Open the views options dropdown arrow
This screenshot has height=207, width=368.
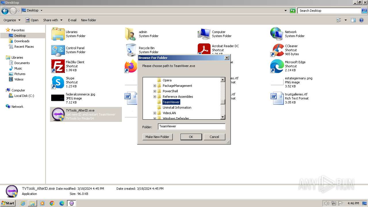tap(346, 20)
